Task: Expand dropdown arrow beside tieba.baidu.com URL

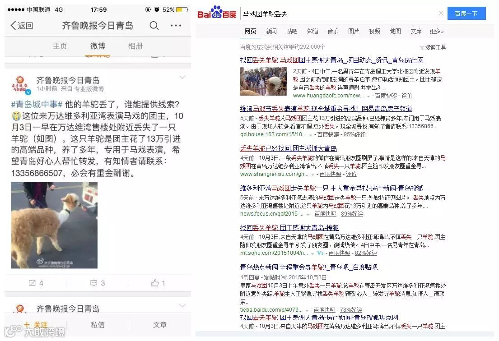Action: pyautogui.click(x=307, y=310)
